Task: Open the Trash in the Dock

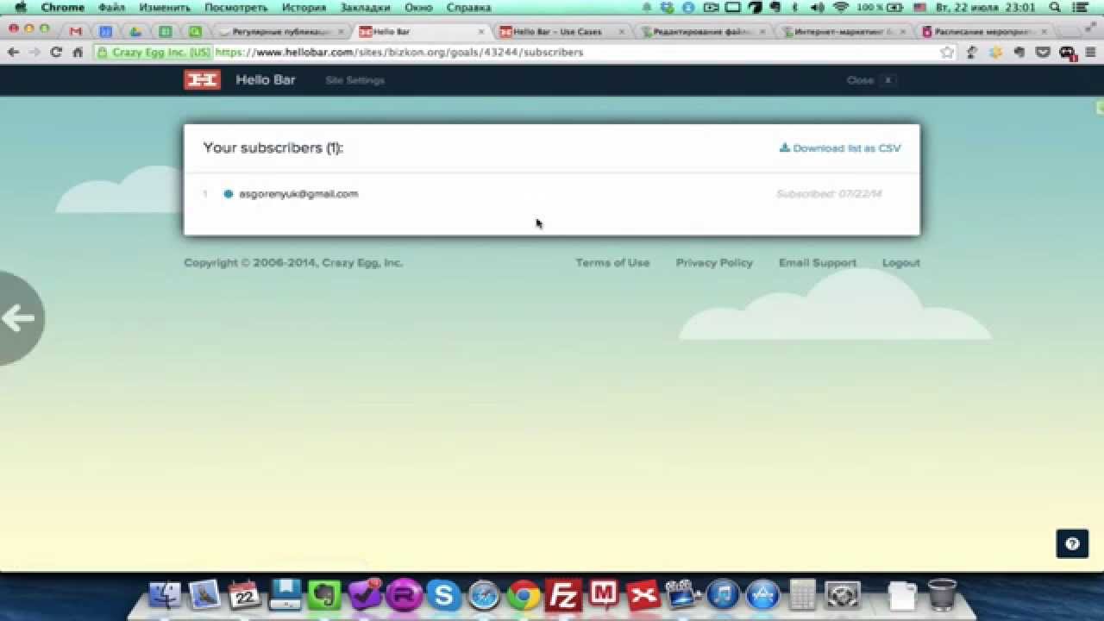Action: pyautogui.click(x=942, y=595)
